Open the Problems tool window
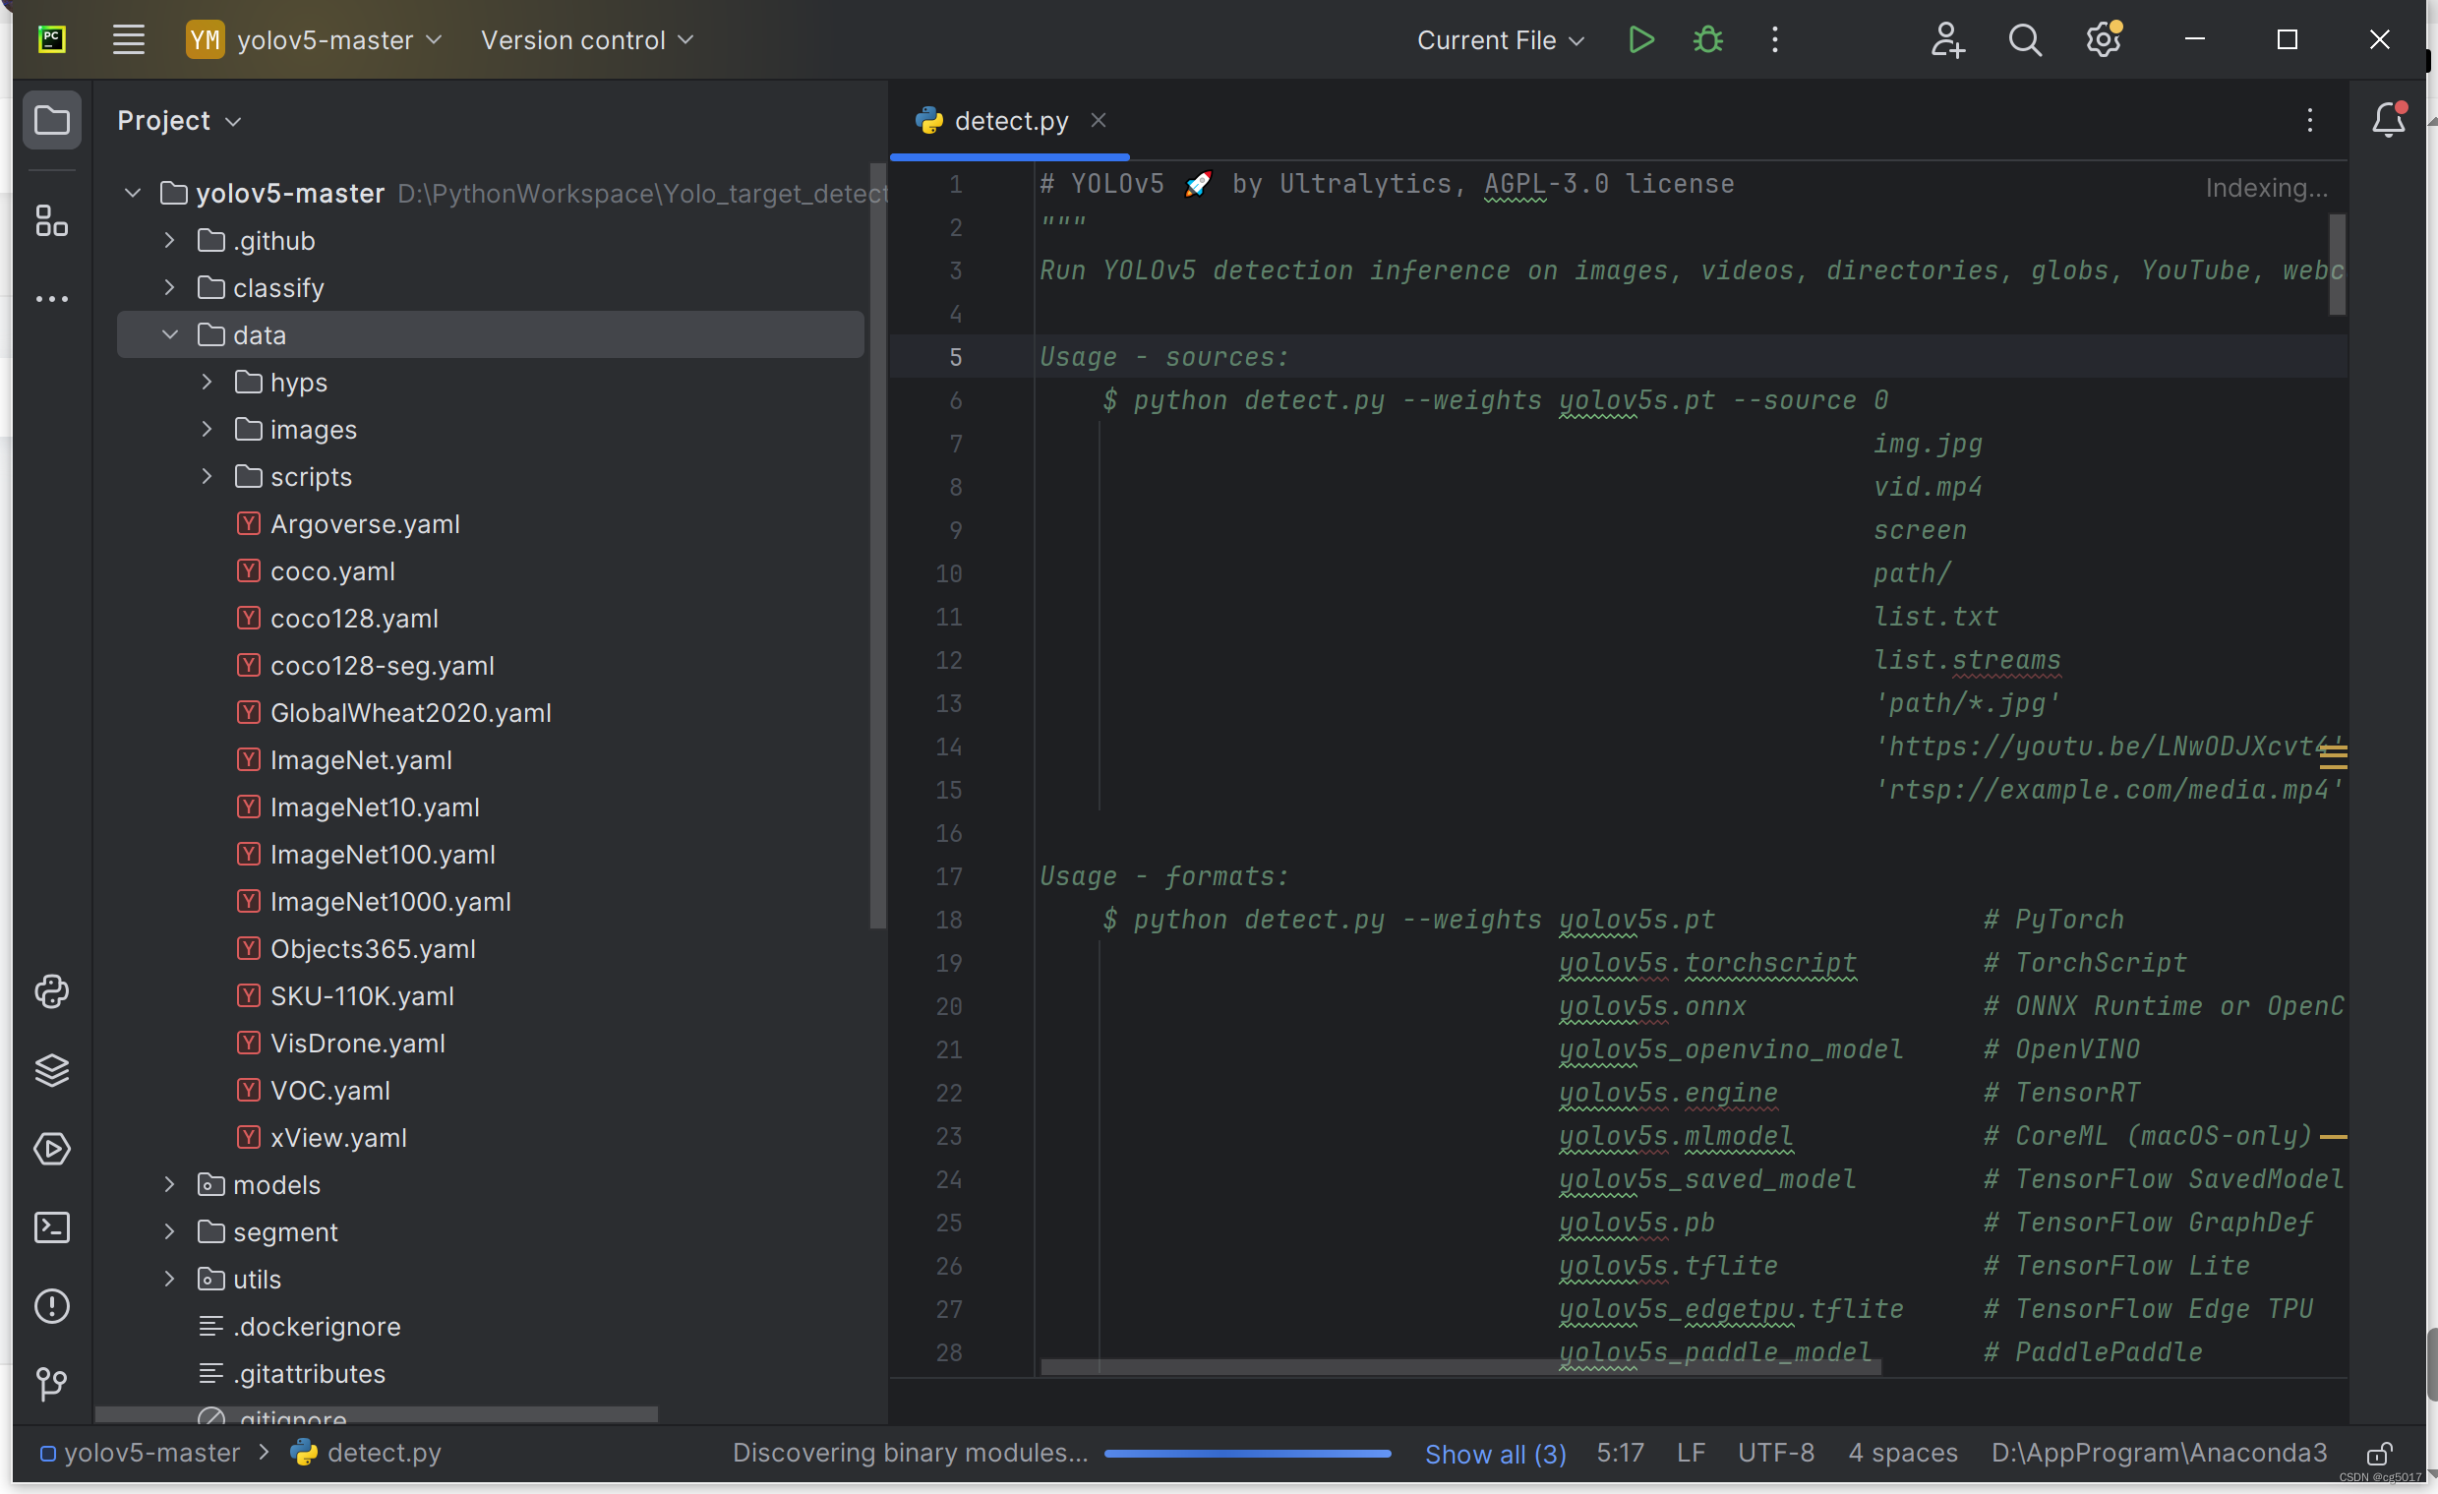Image resolution: width=2438 pixels, height=1494 pixels. tap(51, 1306)
